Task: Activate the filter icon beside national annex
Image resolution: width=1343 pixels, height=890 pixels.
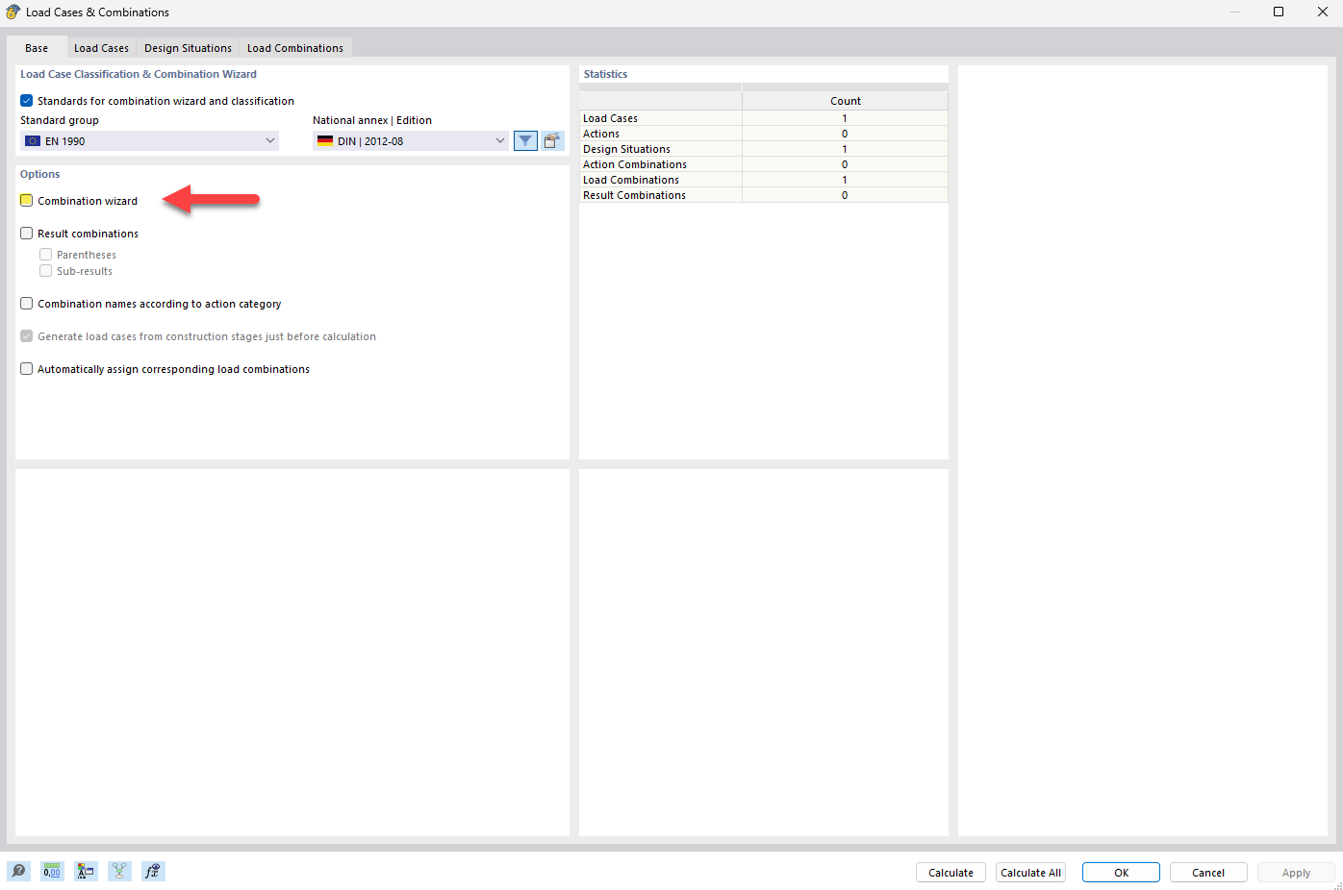Action: [x=525, y=140]
